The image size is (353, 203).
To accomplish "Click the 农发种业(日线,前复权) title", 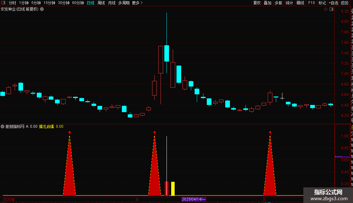I will (x=20, y=9).
